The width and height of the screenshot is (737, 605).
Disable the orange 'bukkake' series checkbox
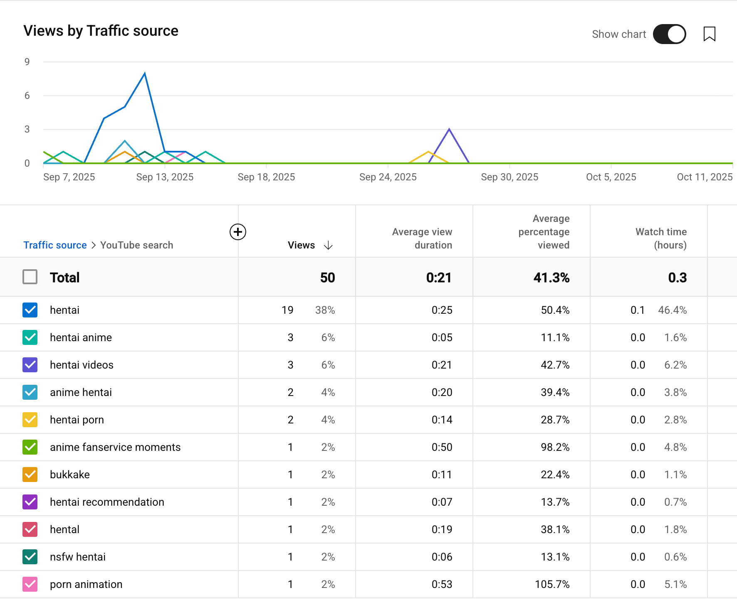30,475
